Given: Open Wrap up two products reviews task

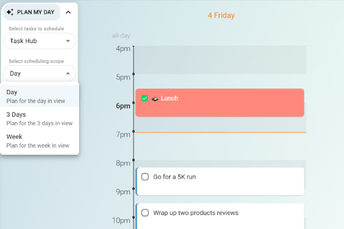Looking at the screenshot, I should coord(229,216).
